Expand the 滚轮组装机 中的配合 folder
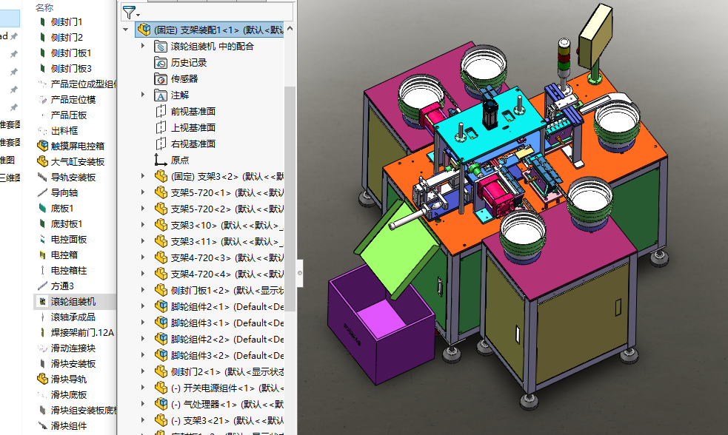 point(143,46)
